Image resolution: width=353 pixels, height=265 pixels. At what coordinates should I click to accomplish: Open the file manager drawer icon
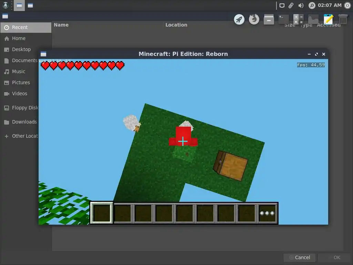coord(269,19)
